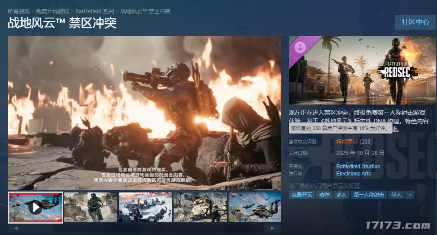
Task: Select the 动作 tag
Action: click(324, 195)
